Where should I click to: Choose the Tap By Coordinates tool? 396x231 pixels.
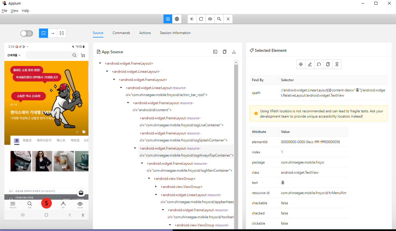click(62, 33)
